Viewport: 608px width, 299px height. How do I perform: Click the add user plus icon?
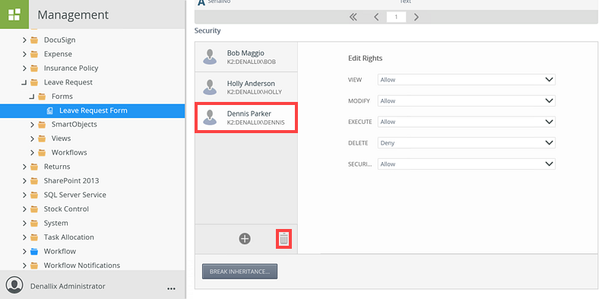coord(245,239)
